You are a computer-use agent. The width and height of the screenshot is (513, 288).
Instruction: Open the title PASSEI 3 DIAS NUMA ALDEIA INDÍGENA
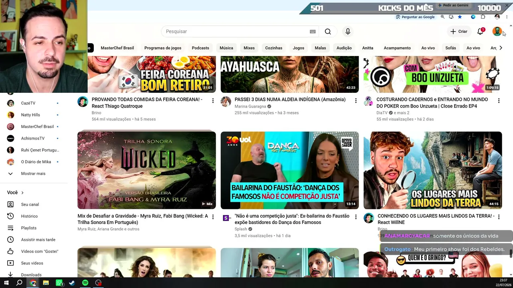pos(290,100)
